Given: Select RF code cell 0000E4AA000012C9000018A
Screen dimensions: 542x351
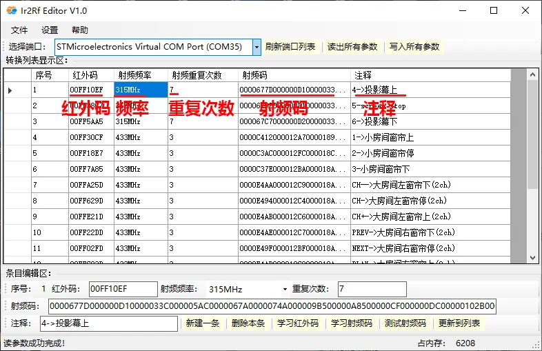Looking at the screenshot, I should [x=294, y=185].
